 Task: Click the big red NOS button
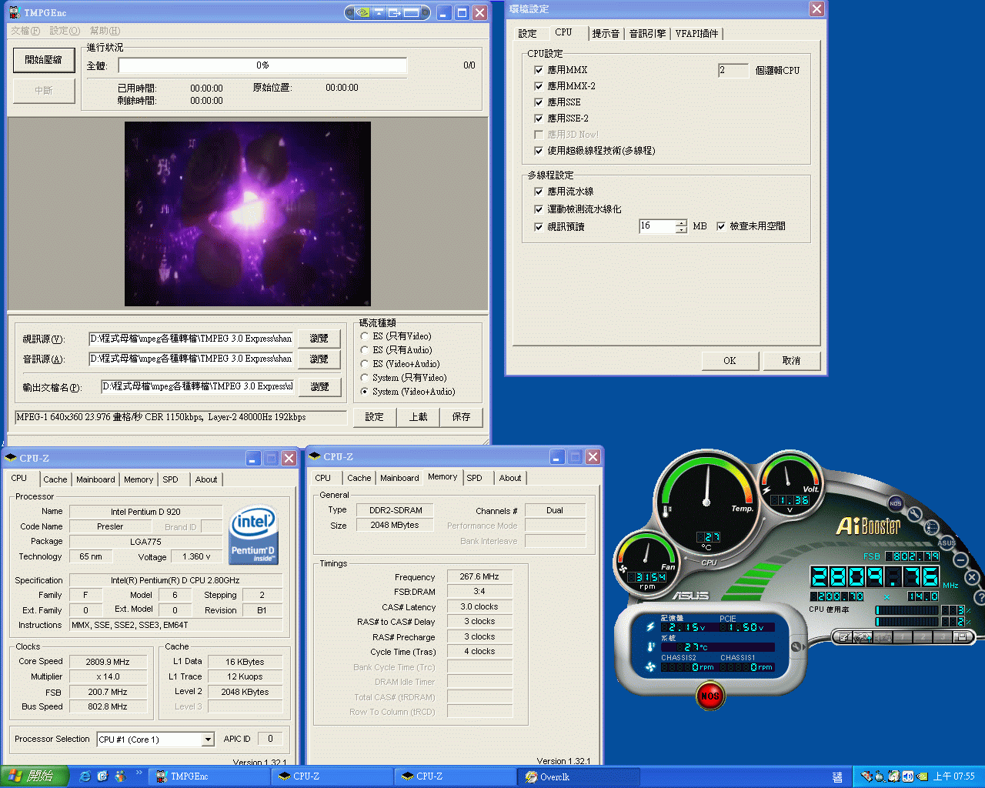tap(709, 696)
